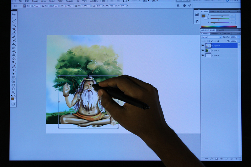Hide Layer 3 using its eye icon
Screen dimensions: 251x167
(203, 46)
